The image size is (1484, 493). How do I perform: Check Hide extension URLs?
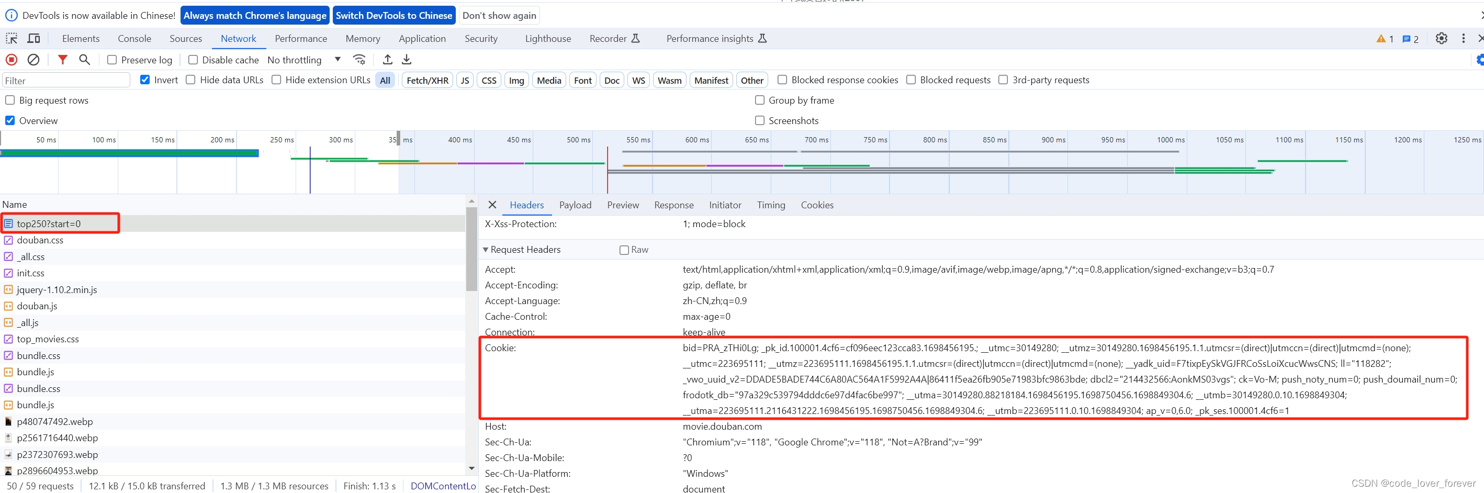pos(276,80)
